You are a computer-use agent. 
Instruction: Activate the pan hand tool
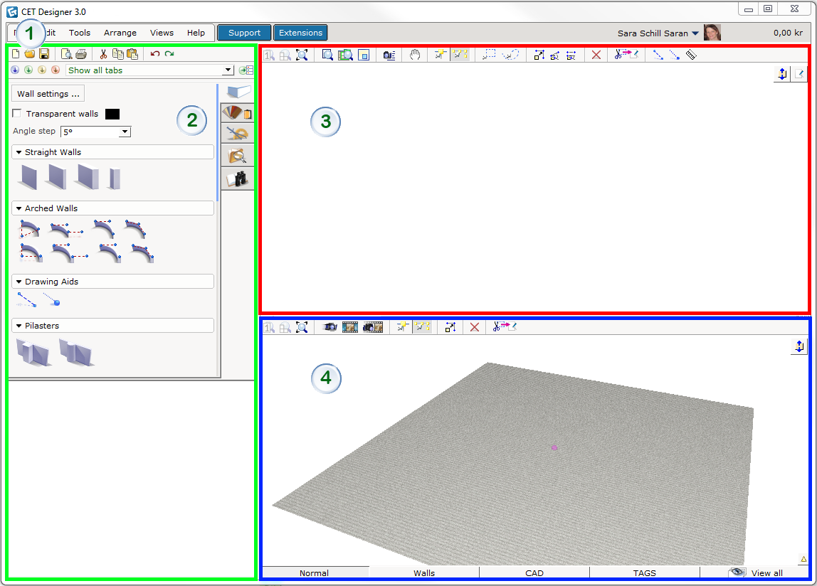415,55
